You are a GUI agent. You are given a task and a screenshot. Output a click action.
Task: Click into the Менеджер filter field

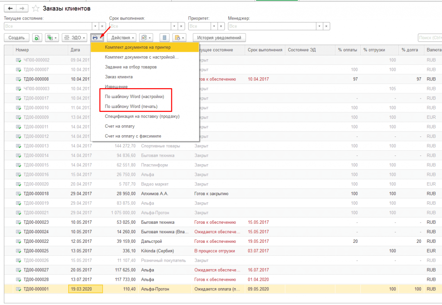point(272,26)
